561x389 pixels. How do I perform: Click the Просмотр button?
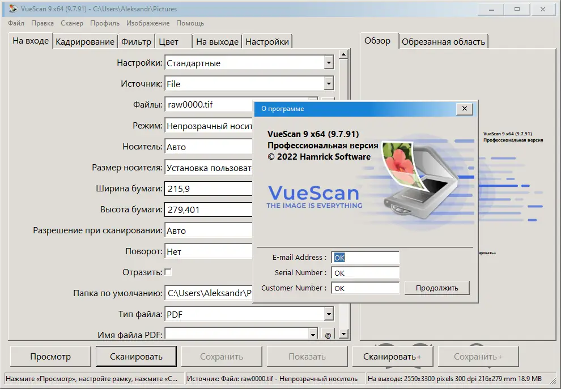(50, 357)
